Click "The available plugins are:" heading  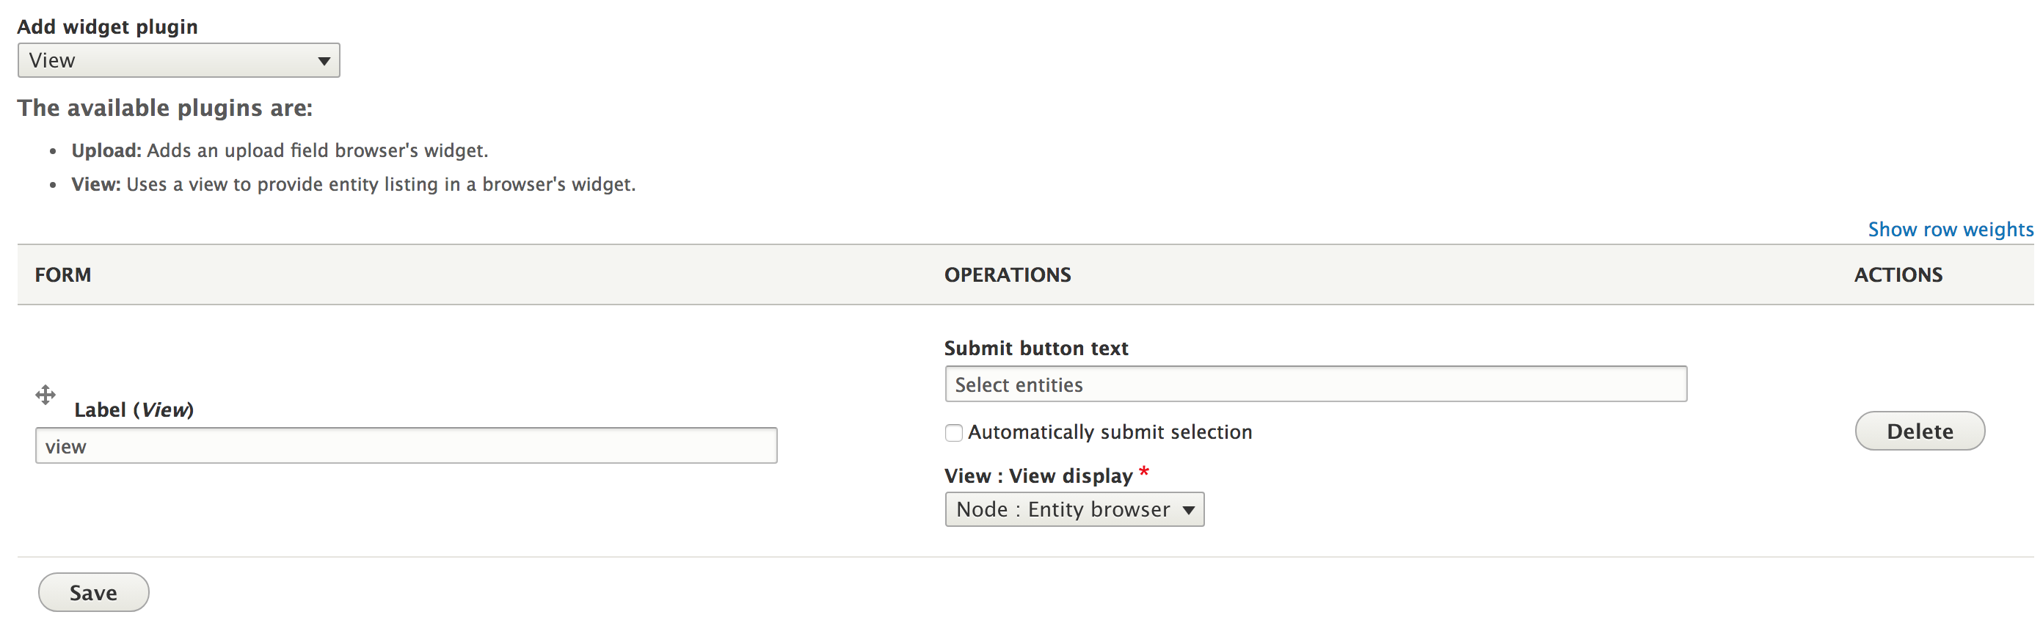click(165, 108)
